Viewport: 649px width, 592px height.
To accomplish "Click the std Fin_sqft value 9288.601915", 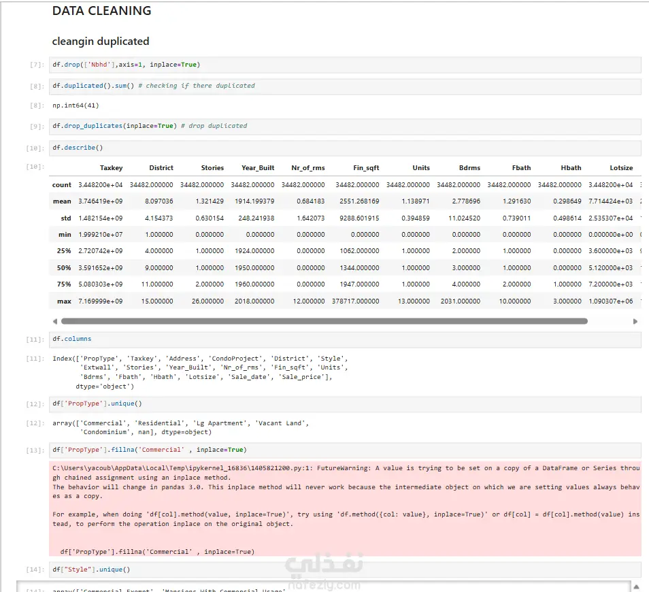I will (x=359, y=218).
